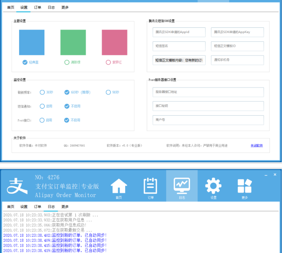The image size is (282, 253).
Task: Select blue log line at 10:23:38.415
Action: tap(55, 245)
